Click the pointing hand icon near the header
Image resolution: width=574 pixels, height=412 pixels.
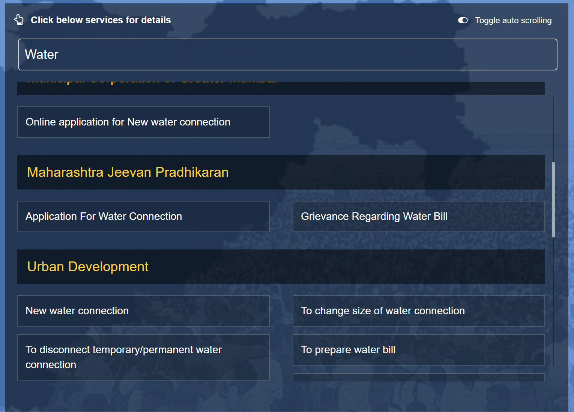point(19,19)
